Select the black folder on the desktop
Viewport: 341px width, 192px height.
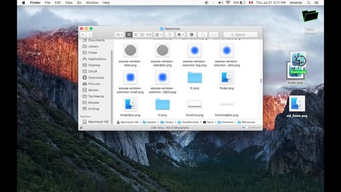tap(310, 15)
